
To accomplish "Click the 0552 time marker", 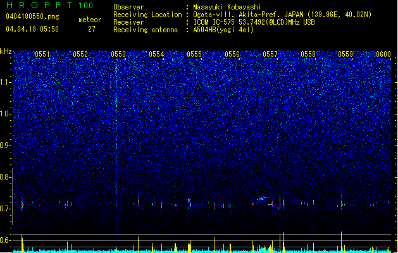I will pyautogui.click(x=80, y=54).
